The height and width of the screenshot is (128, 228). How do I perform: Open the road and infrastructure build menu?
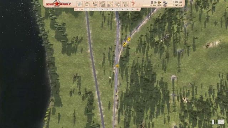point(110,4)
